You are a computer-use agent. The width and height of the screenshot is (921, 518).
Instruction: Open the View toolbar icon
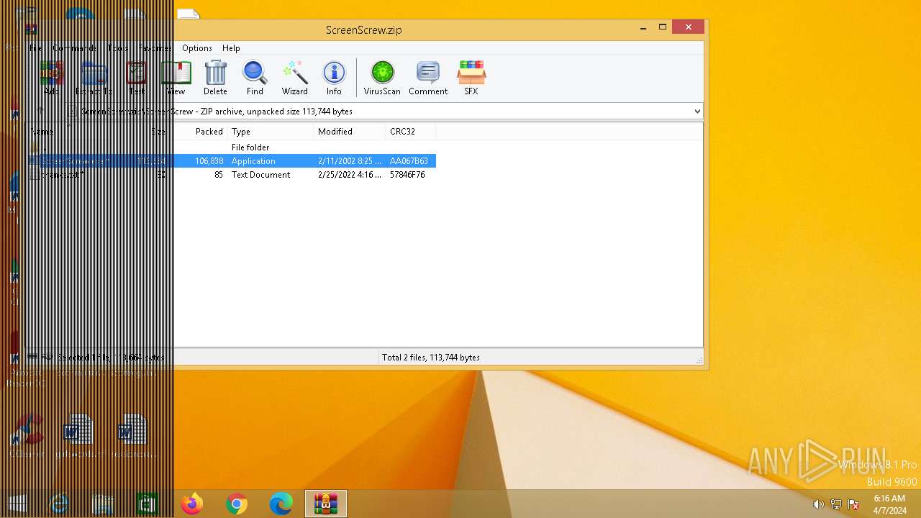pyautogui.click(x=176, y=78)
